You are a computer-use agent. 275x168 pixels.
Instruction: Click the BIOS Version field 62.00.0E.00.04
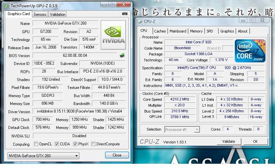(x=75, y=55)
